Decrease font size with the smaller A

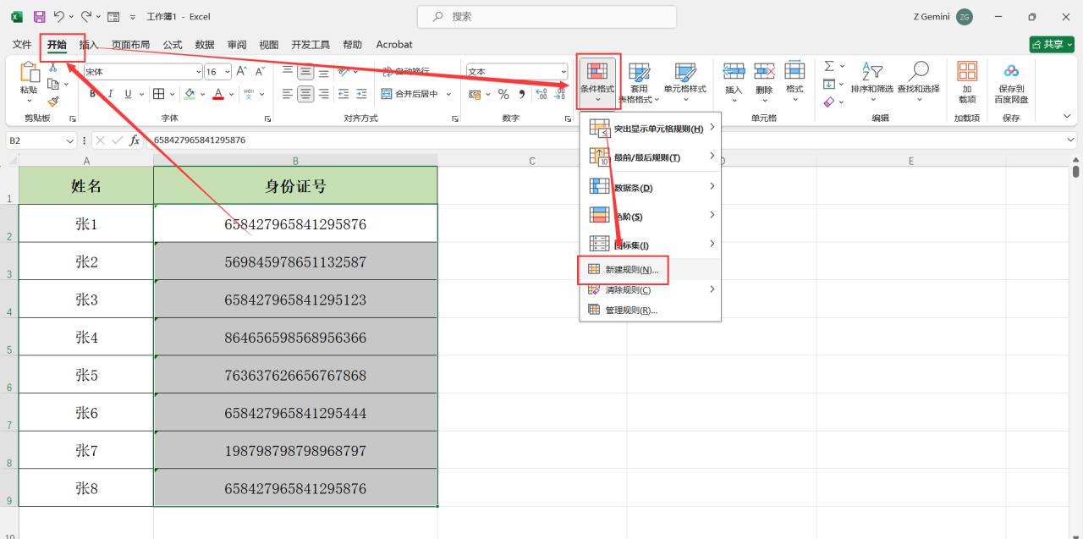coord(261,72)
